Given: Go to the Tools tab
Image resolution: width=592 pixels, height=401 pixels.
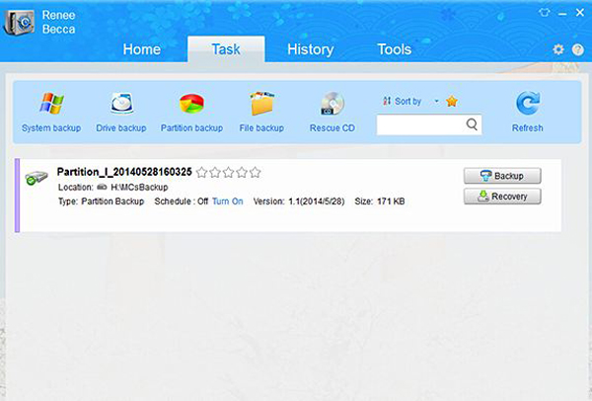Looking at the screenshot, I should point(394,49).
